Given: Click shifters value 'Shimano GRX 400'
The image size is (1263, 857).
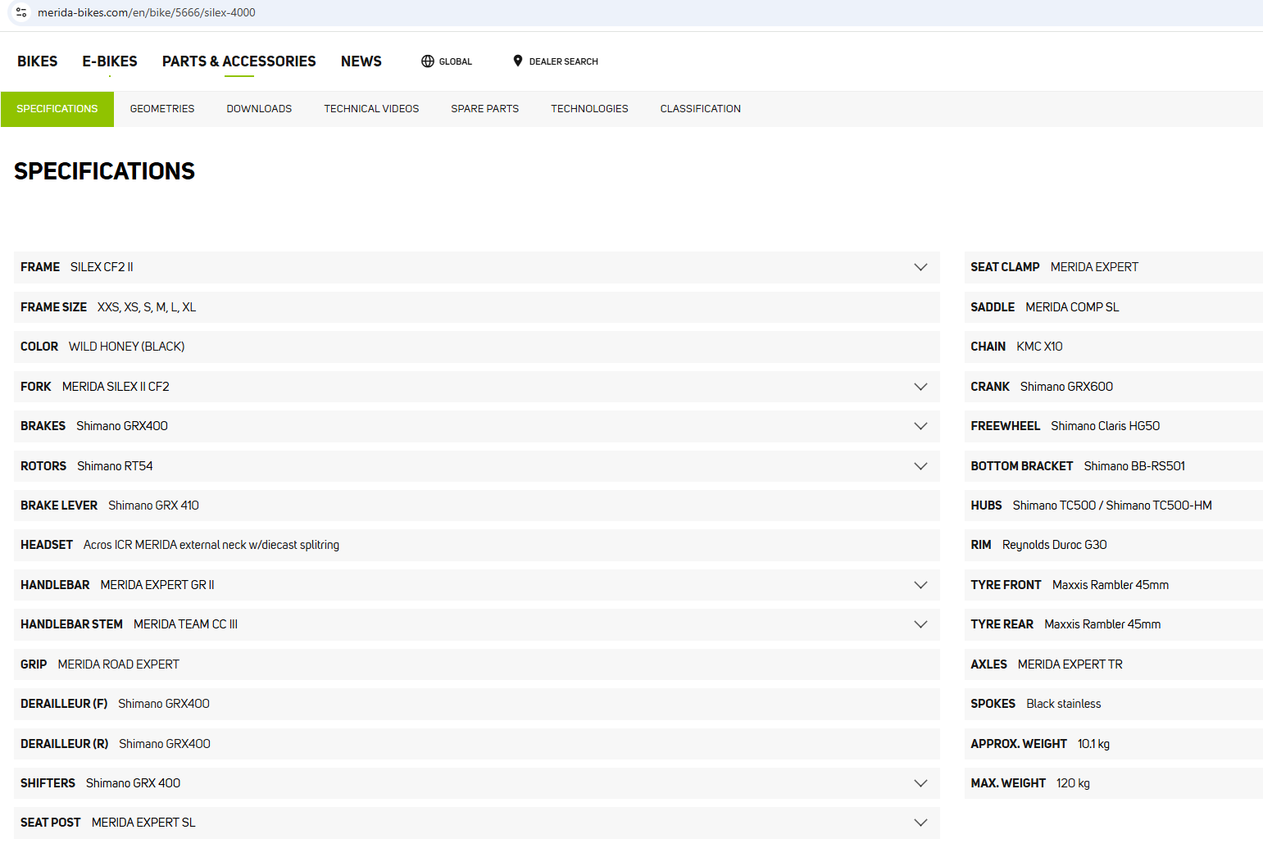Looking at the screenshot, I should click(133, 783).
